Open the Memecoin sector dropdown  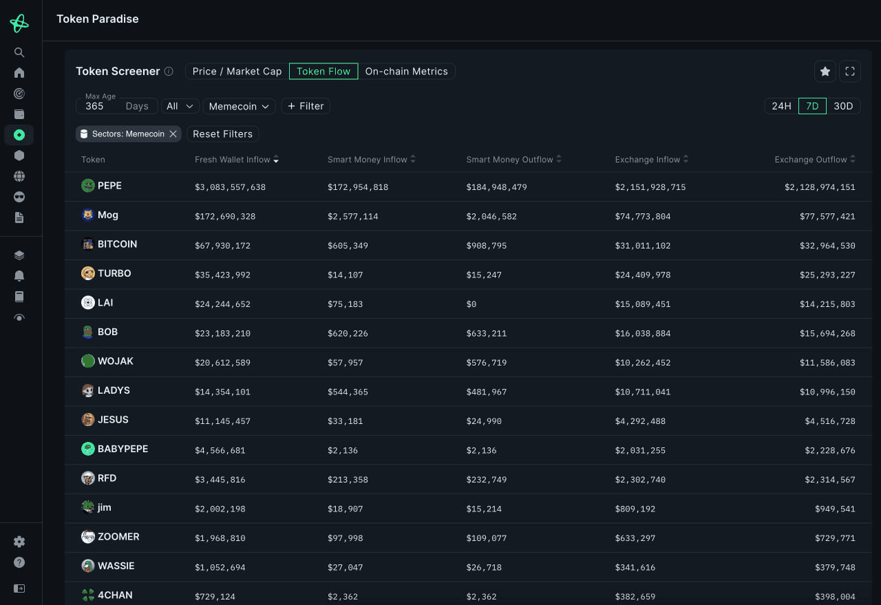click(239, 106)
